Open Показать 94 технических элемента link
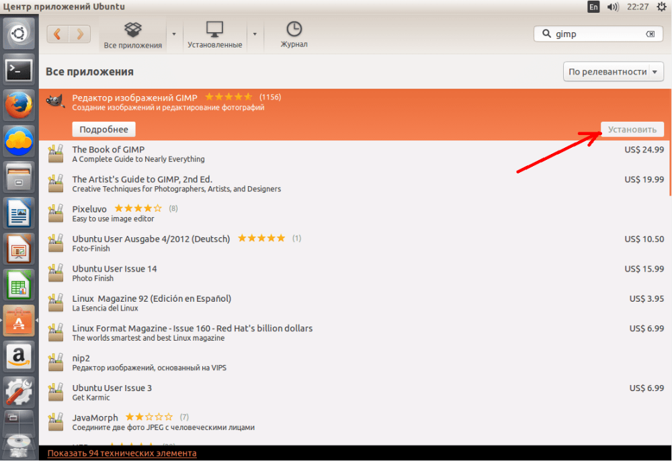This screenshot has width=672, height=461. [x=122, y=453]
